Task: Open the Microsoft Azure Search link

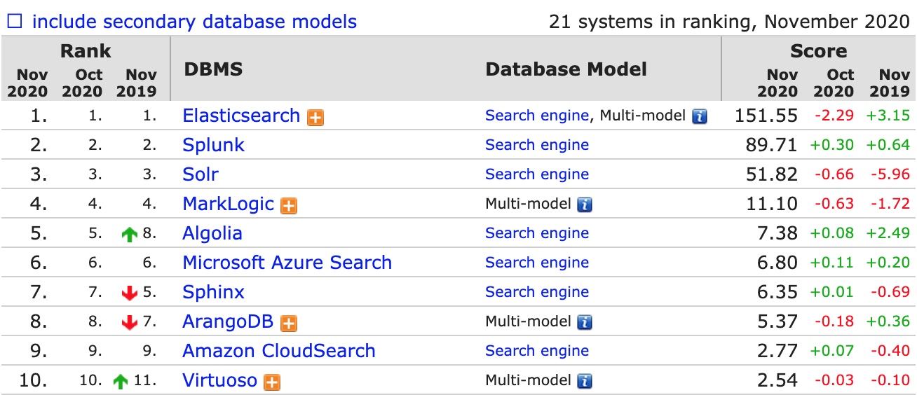Action: pyautogui.click(x=287, y=263)
